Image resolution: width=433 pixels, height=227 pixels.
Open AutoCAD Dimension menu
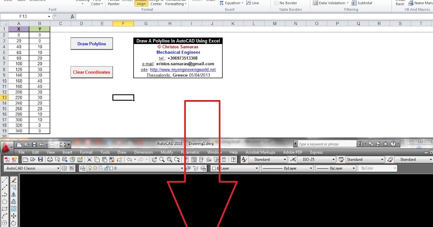(144, 152)
